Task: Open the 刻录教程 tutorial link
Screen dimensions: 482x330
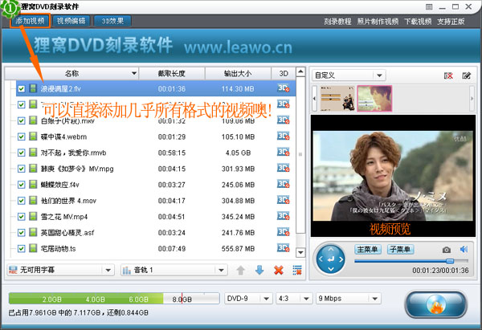Action: click(x=337, y=22)
